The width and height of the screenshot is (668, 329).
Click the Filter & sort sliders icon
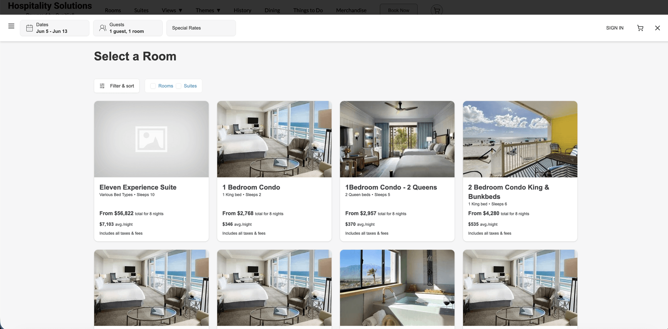[x=102, y=86]
